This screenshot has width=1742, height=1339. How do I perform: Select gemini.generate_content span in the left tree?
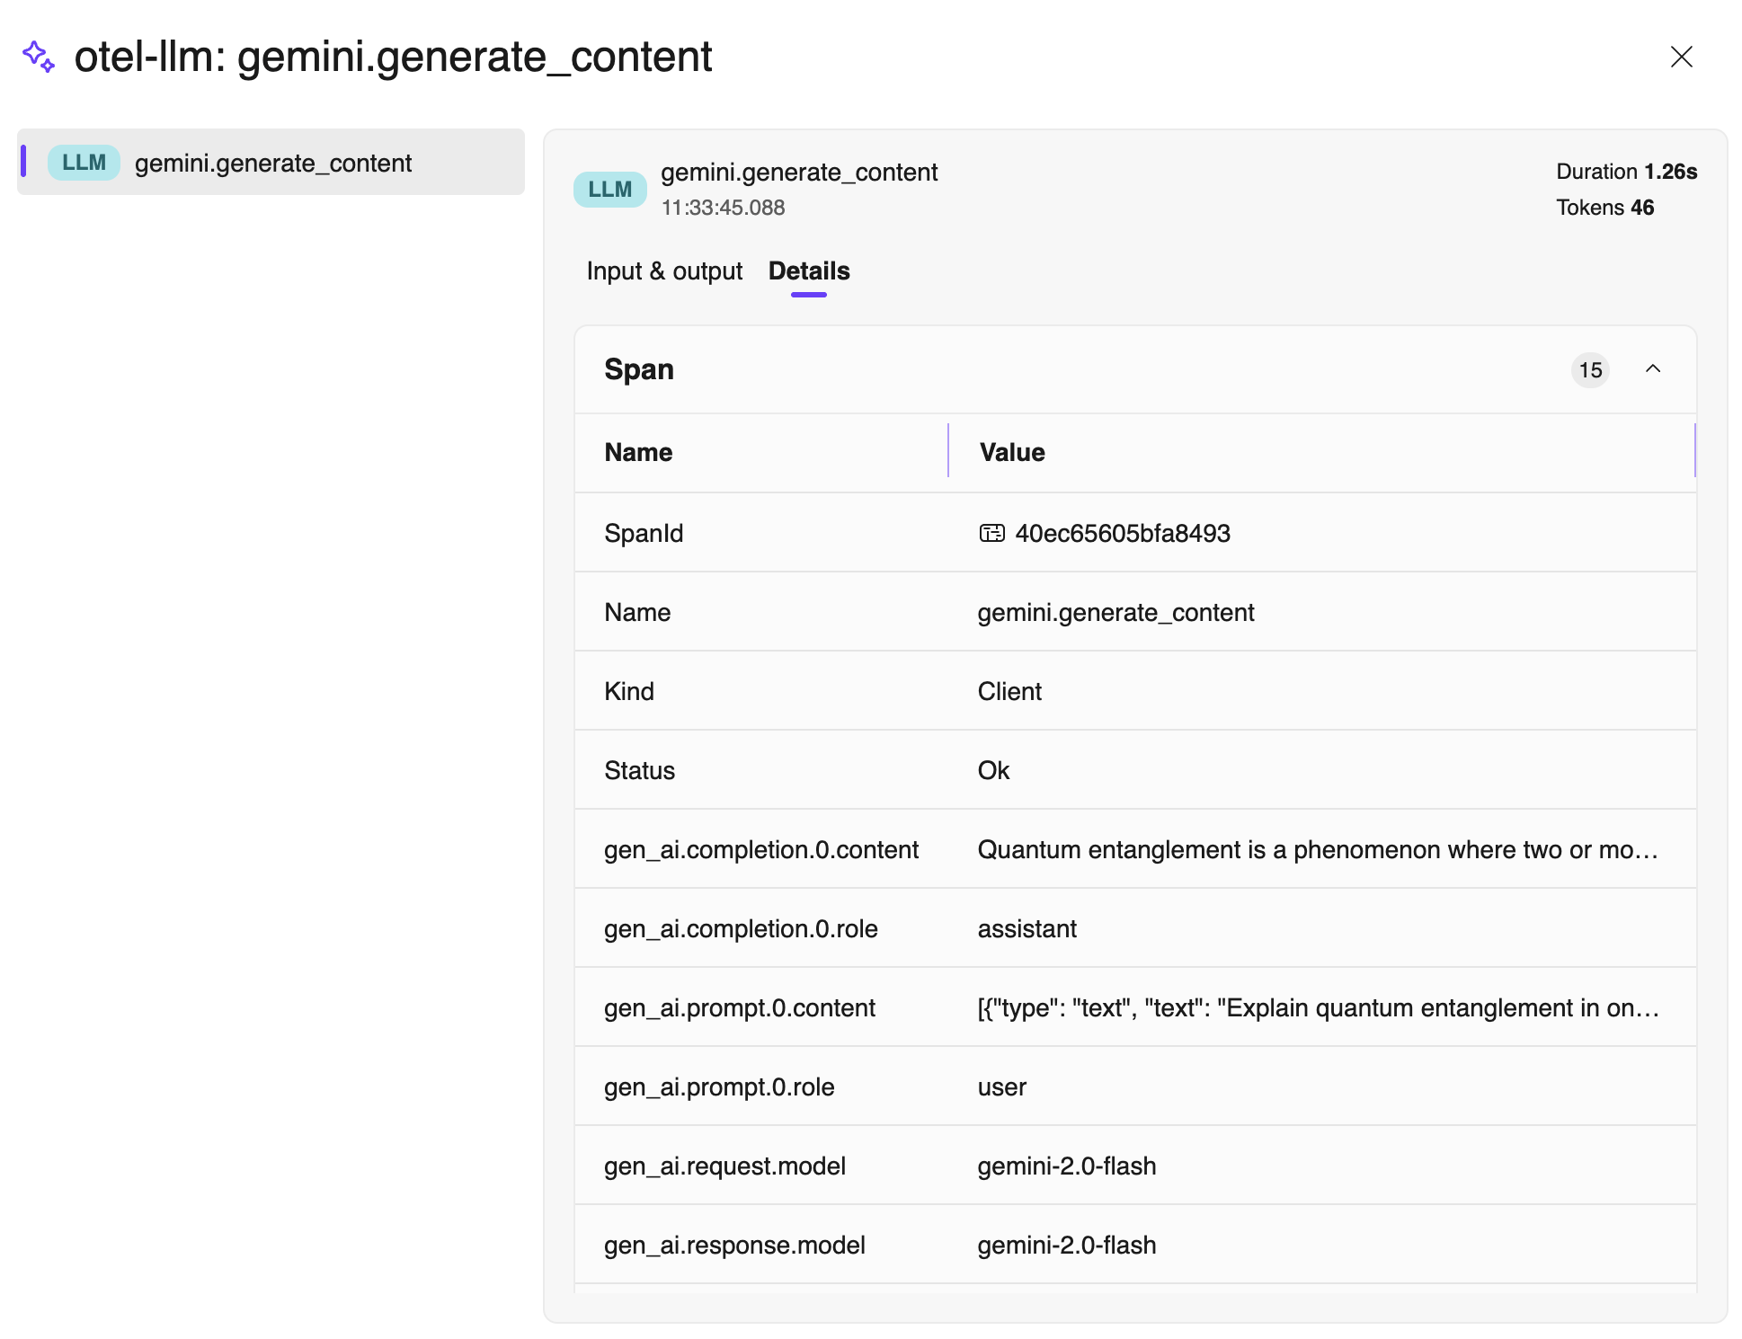click(272, 164)
